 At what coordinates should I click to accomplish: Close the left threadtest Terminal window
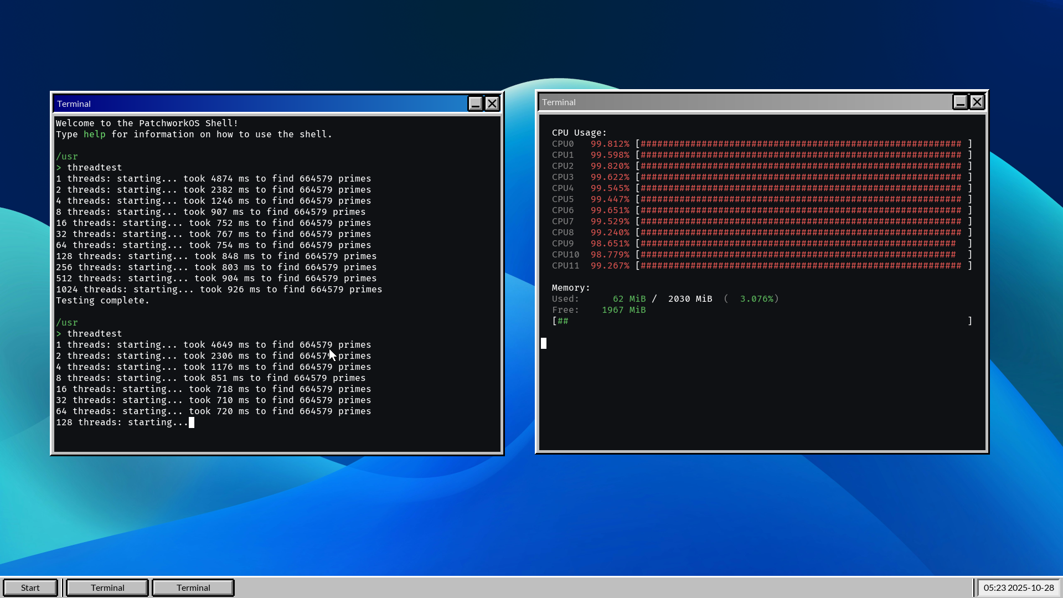click(492, 104)
